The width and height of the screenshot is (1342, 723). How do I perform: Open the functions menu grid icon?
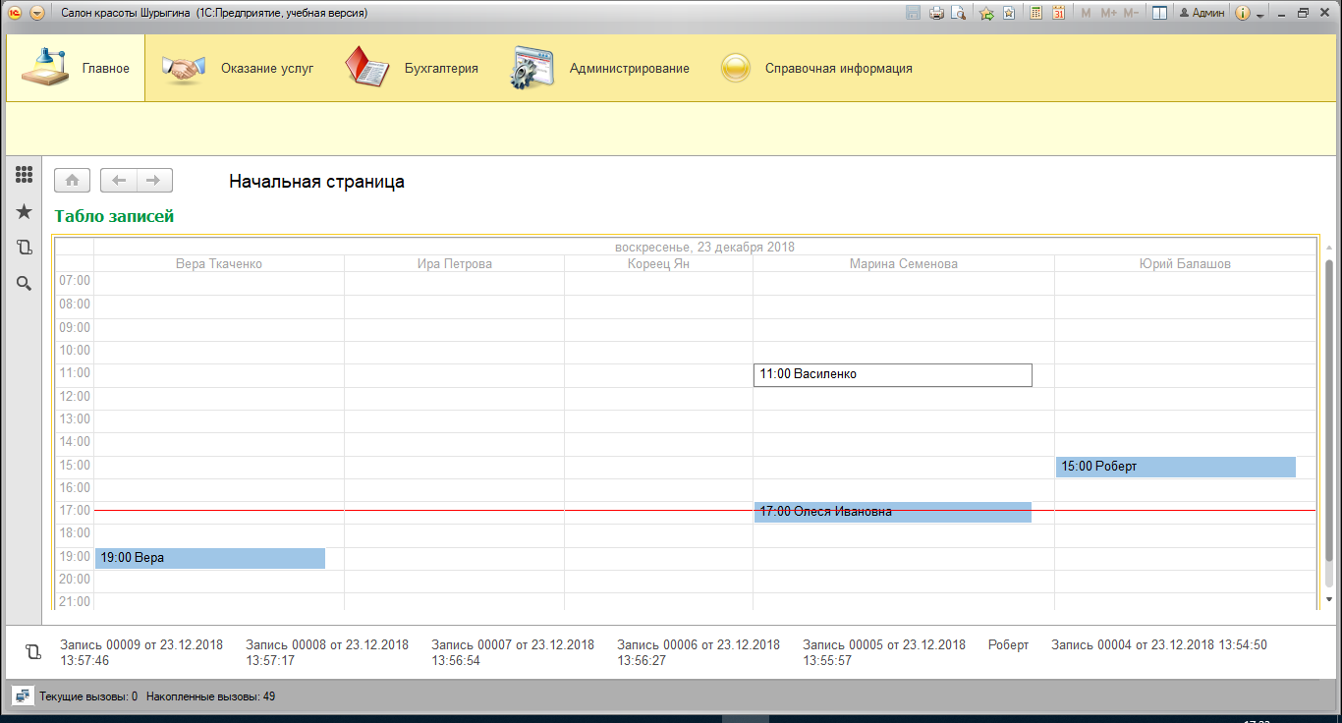click(25, 175)
